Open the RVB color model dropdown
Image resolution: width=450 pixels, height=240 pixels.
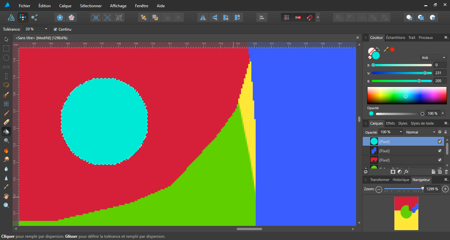433,57
